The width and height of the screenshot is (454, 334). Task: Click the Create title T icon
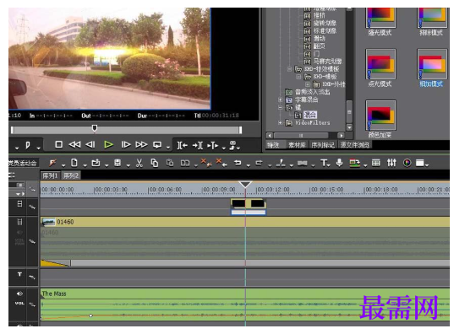coord(324,163)
